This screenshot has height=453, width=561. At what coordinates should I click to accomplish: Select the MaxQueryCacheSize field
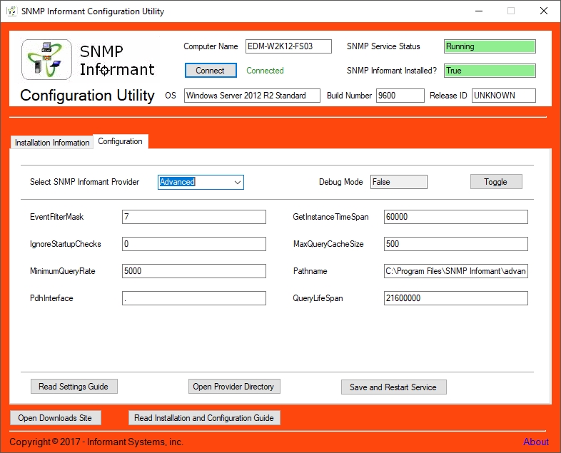point(456,244)
